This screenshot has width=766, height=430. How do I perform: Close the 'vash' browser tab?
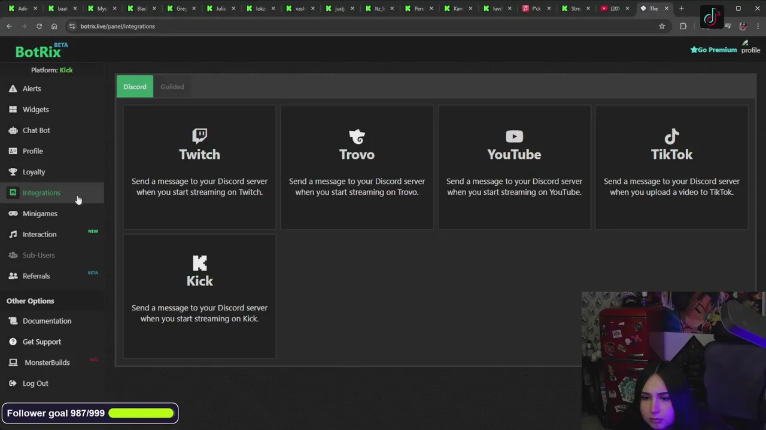(x=312, y=8)
